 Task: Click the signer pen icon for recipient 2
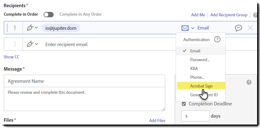point(30,44)
